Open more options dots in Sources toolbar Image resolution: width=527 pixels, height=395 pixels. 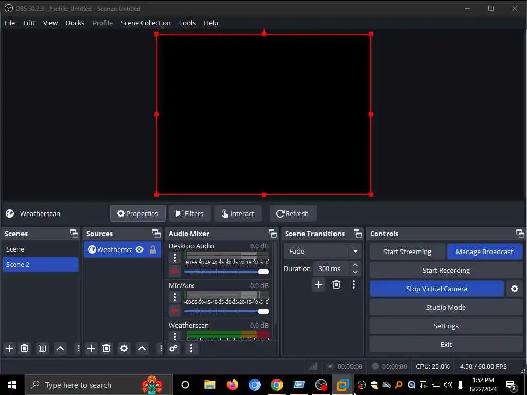point(161,348)
